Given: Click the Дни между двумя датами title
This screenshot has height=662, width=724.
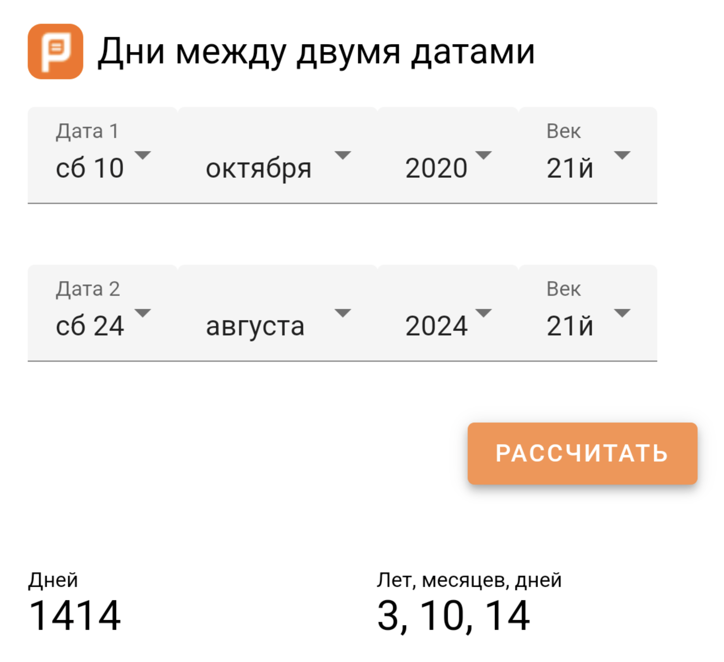Looking at the screenshot, I should coord(316,52).
